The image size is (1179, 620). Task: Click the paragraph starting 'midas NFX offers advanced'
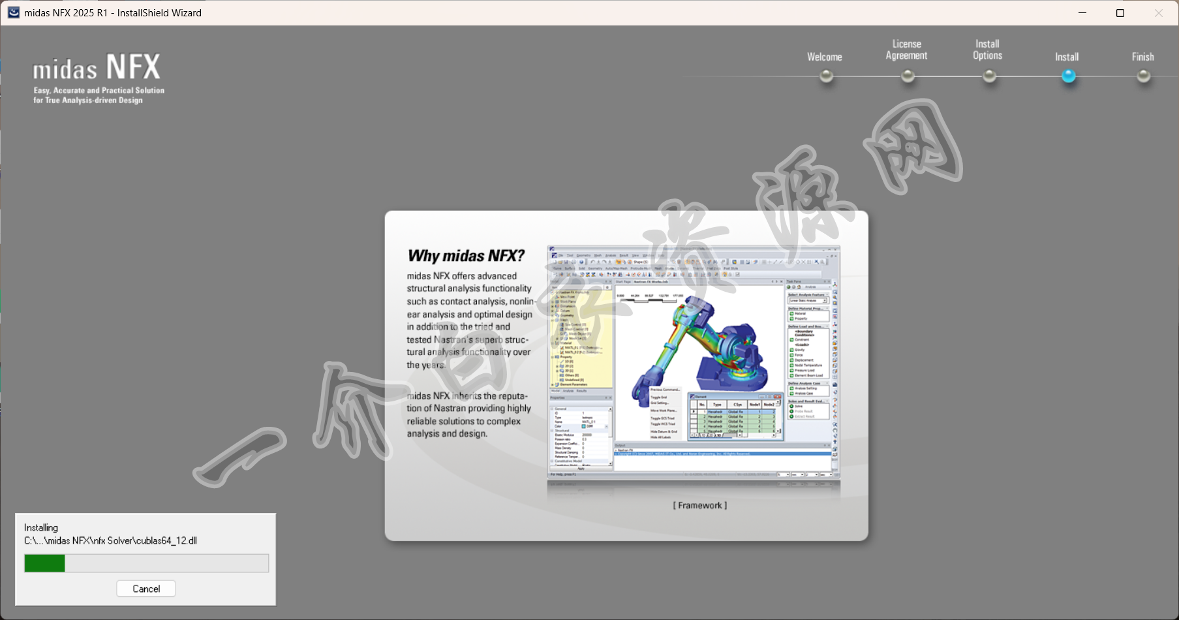(470, 320)
